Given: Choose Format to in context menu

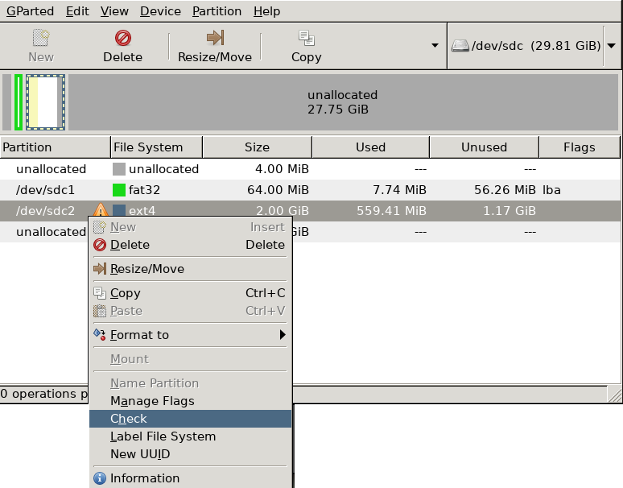Looking at the screenshot, I should 190,335.
